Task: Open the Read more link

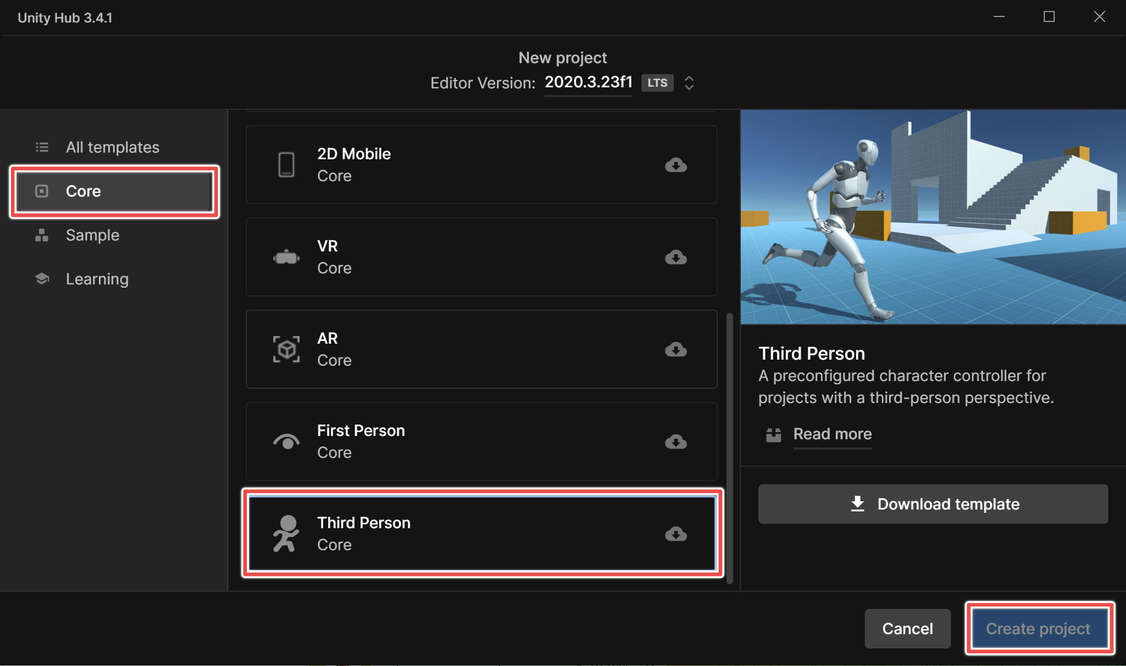Action: click(832, 434)
